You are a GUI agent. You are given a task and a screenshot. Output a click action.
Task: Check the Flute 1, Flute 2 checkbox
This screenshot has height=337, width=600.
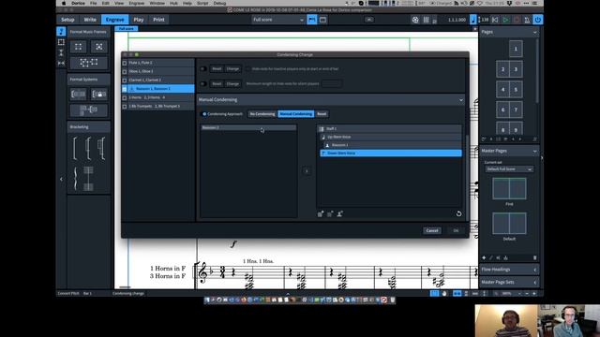[x=125, y=63]
